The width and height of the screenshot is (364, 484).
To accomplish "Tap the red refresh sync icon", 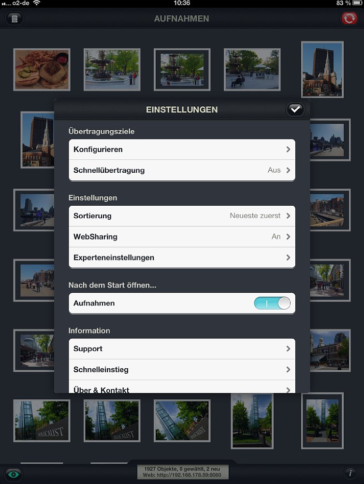I will coord(349,18).
